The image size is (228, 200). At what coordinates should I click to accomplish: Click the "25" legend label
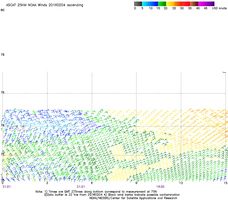(x=174, y=8)
